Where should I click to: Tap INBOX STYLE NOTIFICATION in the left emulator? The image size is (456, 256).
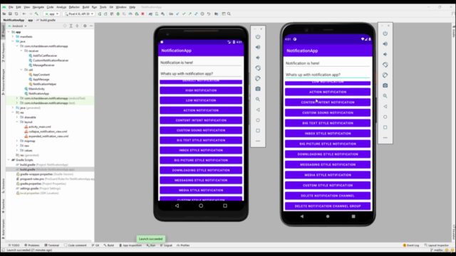point(201,150)
